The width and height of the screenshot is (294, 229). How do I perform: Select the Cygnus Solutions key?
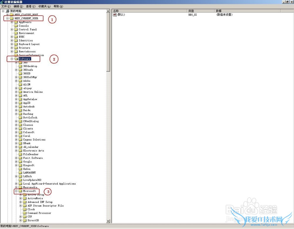34,140
